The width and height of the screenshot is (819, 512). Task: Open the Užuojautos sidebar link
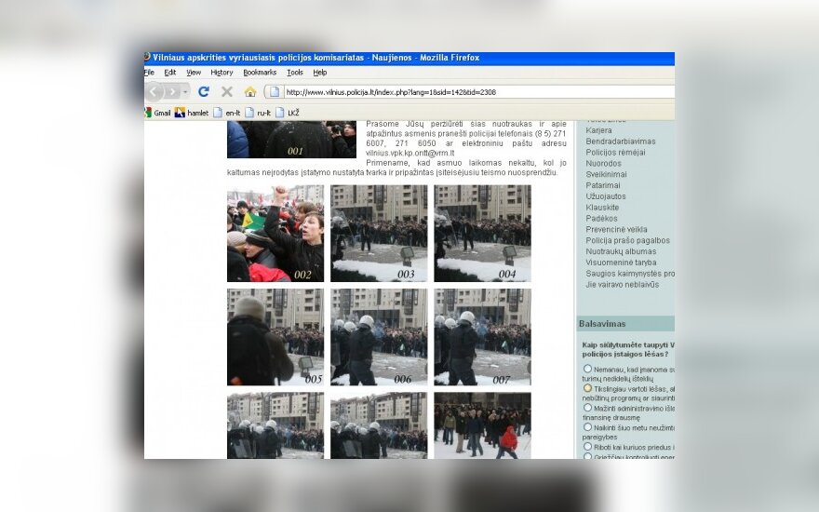pyautogui.click(x=605, y=195)
